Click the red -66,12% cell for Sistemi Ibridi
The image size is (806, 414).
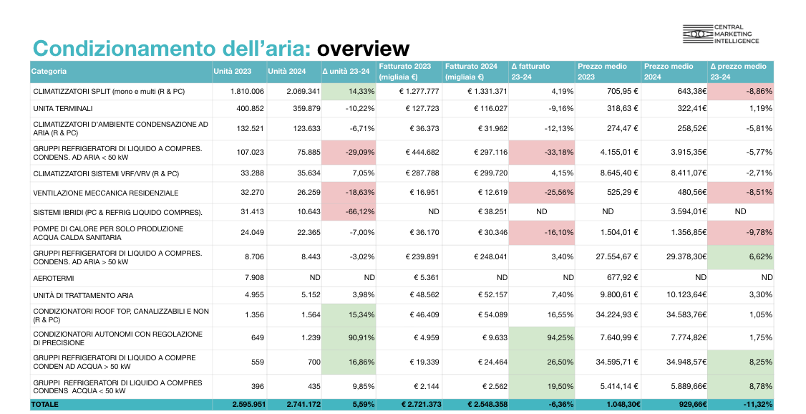point(348,212)
